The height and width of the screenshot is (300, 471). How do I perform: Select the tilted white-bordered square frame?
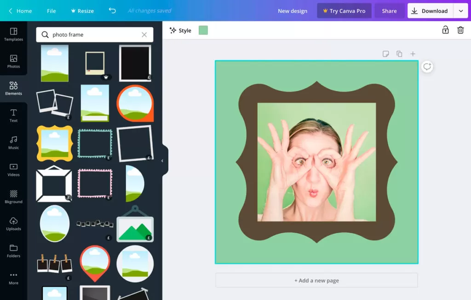tap(135, 144)
